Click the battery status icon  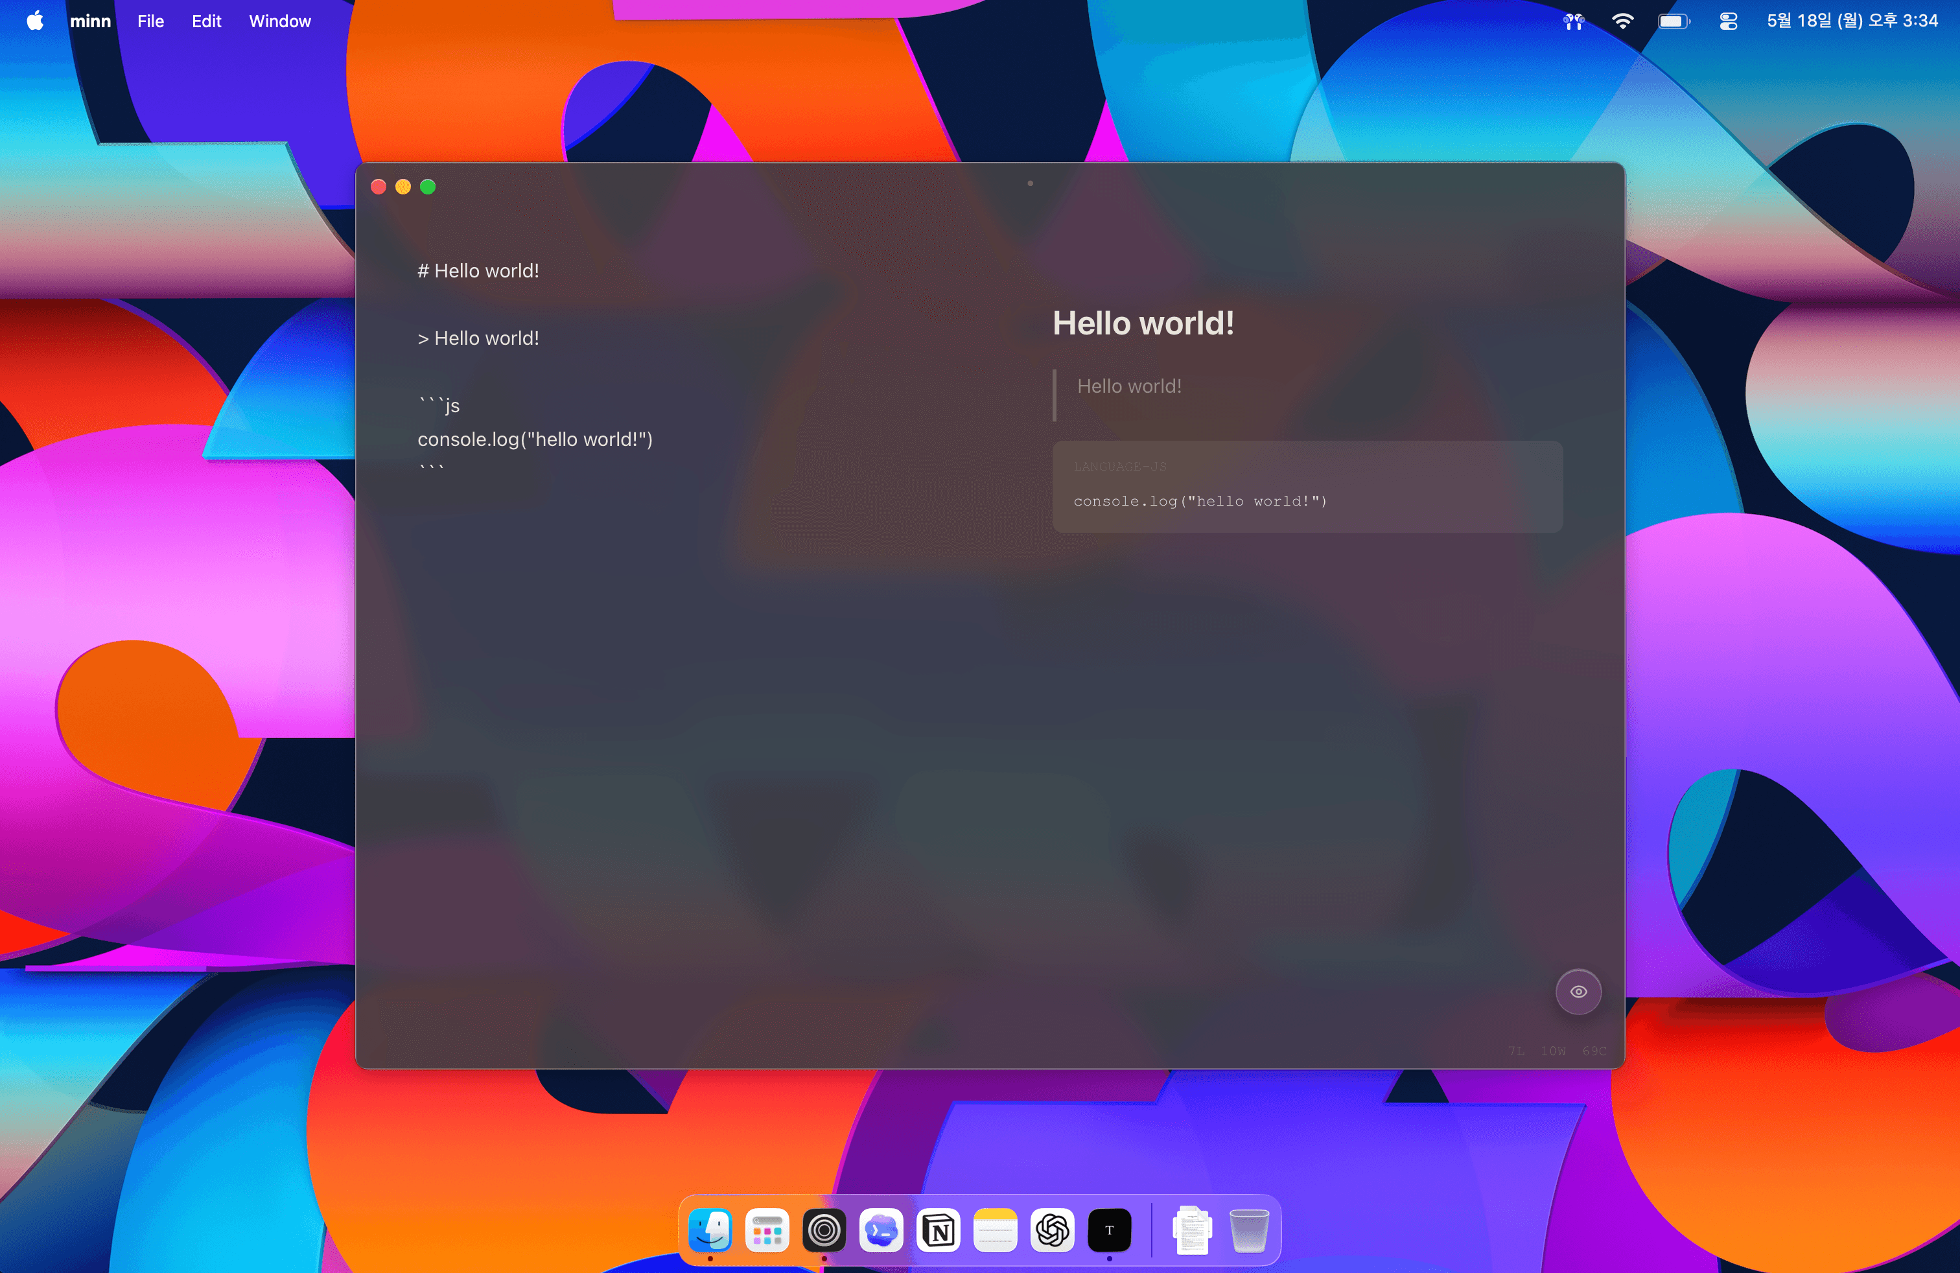pos(1674,21)
